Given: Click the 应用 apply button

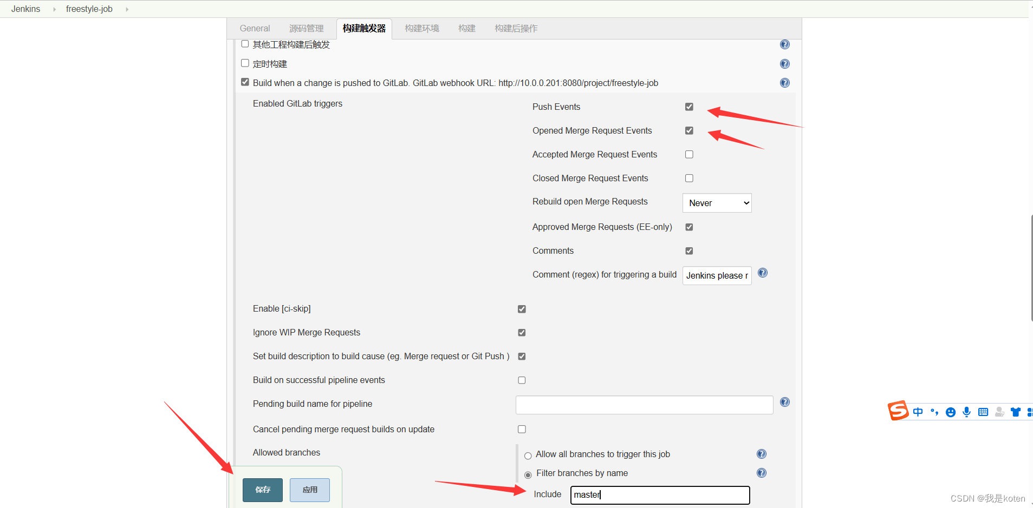Looking at the screenshot, I should point(310,490).
